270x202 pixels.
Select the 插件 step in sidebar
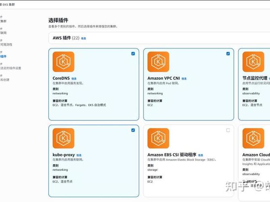point(3,56)
